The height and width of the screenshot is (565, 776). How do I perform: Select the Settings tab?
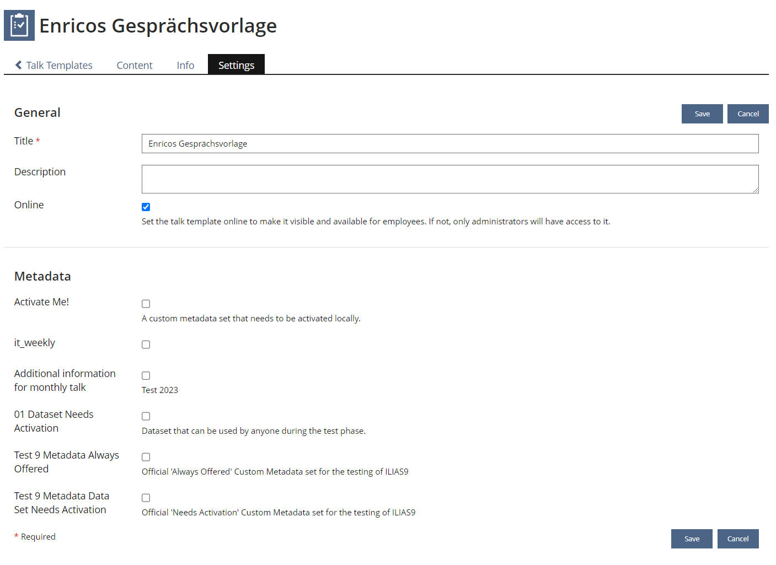(236, 65)
